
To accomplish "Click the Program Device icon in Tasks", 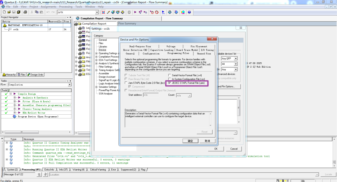I will 15,117.
